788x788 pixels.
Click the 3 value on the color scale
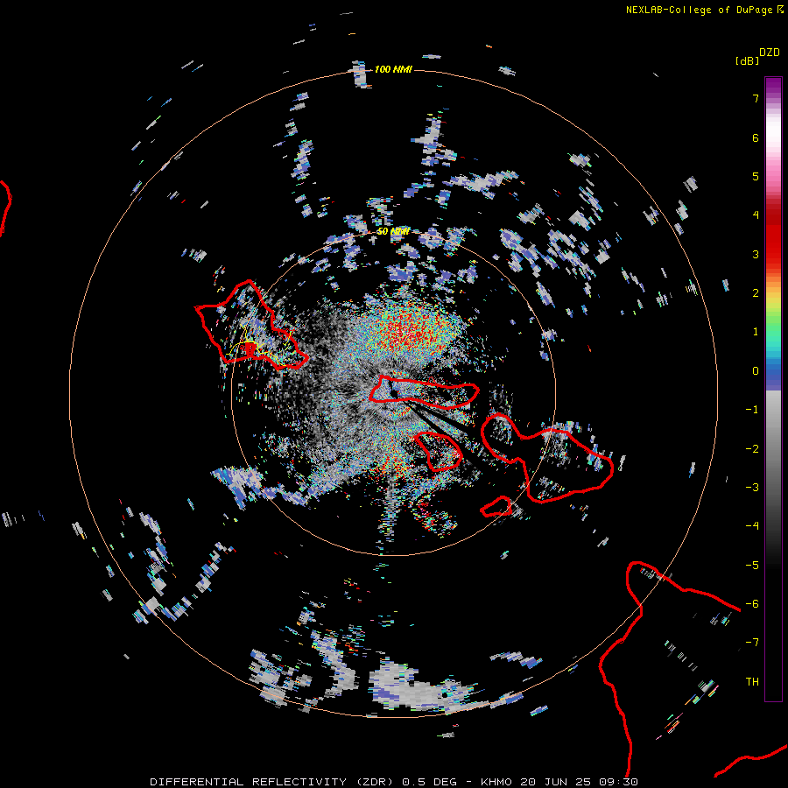(756, 254)
